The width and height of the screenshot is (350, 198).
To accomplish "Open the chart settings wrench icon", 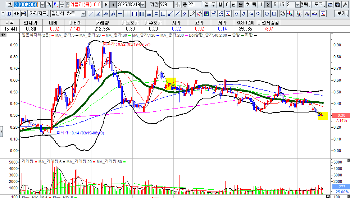I will 345,4.
